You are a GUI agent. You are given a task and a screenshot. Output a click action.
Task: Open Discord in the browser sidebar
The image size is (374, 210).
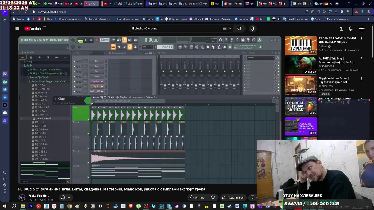pyautogui.click(x=5, y=113)
